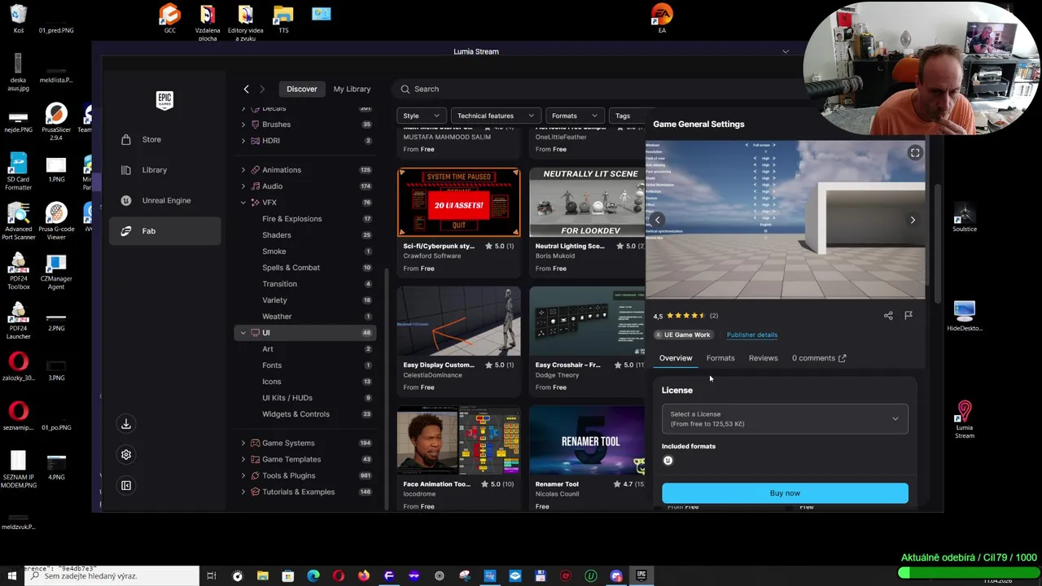
Task: Go back with the left arrow
Action: 246,89
